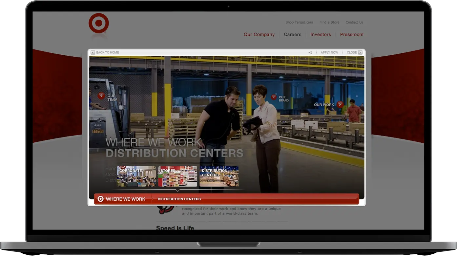457x256 pixels.
Task: Open the Pressroom section
Action: click(352, 33)
